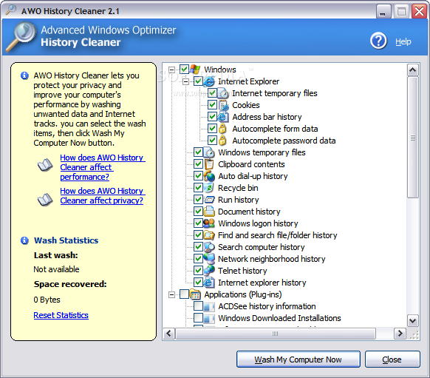This screenshot has height=378, width=430.
Task: Uncheck the Cookies checkbox
Action: click(x=212, y=104)
